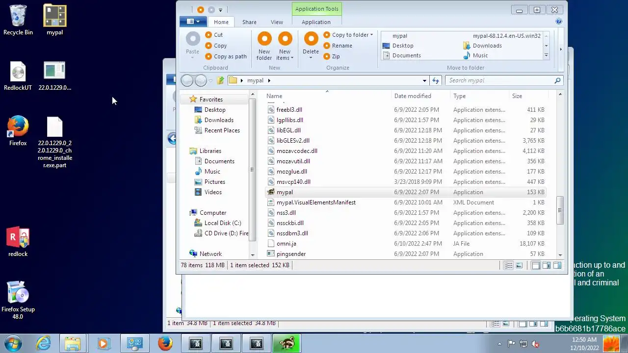Viewport: 628px width, 353px height.
Task: Expand the Move to folder gallery list
Action: point(546,55)
